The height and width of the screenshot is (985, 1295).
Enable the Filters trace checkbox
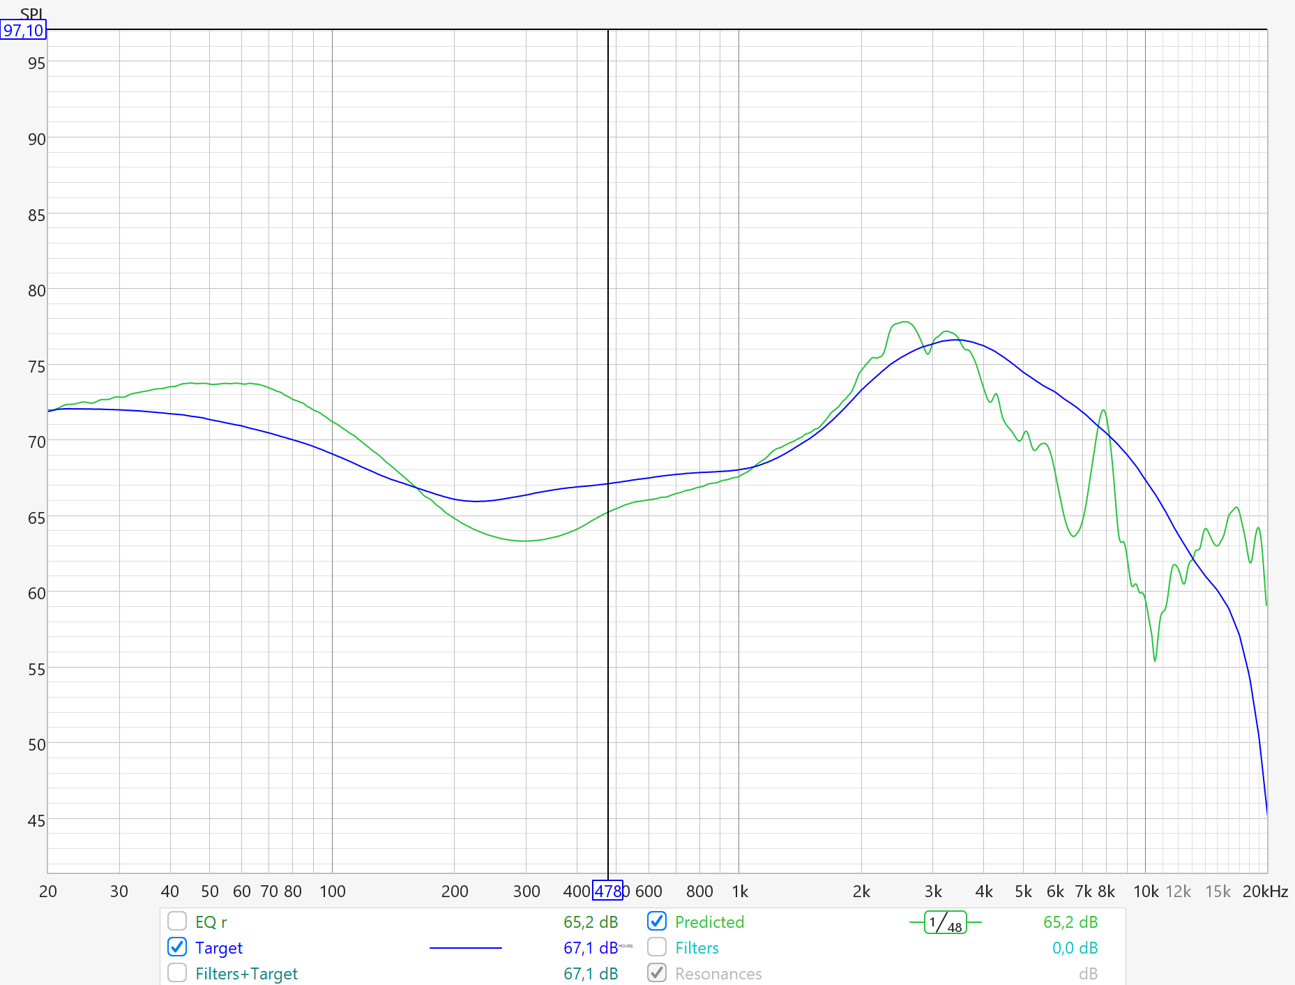pos(657,947)
